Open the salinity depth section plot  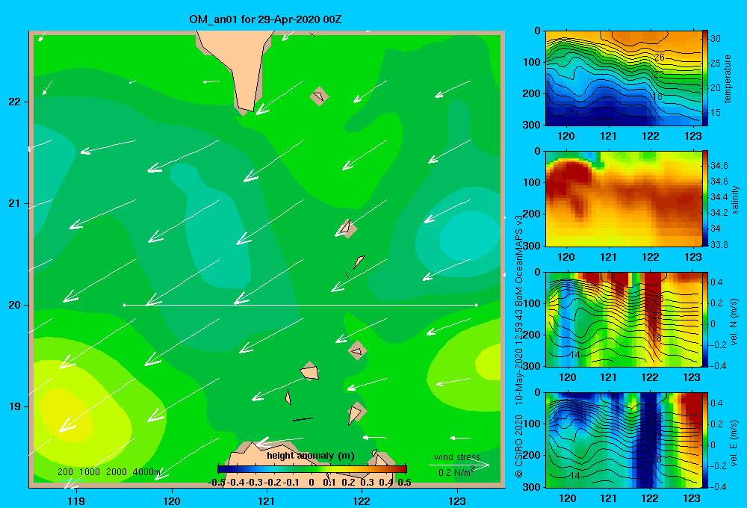(x=624, y=199)
